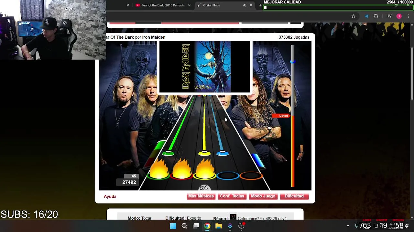Click the Más Músicas button

201,196
